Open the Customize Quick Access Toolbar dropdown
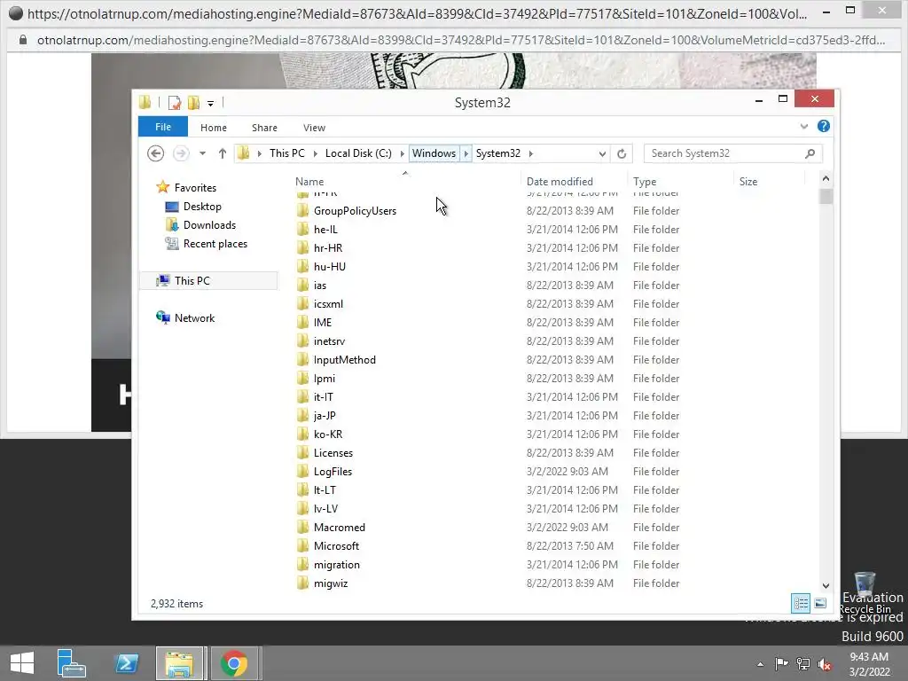Viewport: 908px width, 681px height. click(211, 104)
